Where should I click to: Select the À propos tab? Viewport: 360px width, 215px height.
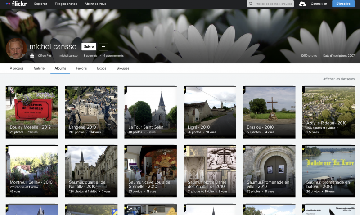click(17, 68)
